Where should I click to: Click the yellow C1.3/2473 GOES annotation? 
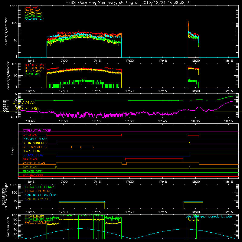click(24, 103)
